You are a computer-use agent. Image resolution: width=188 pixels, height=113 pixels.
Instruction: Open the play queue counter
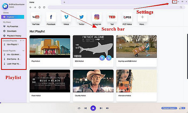pyautogui.click(x=182, y=108)
